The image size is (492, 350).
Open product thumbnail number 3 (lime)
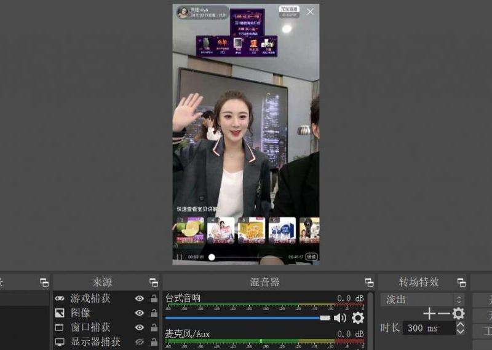click(x=190, y=230)
